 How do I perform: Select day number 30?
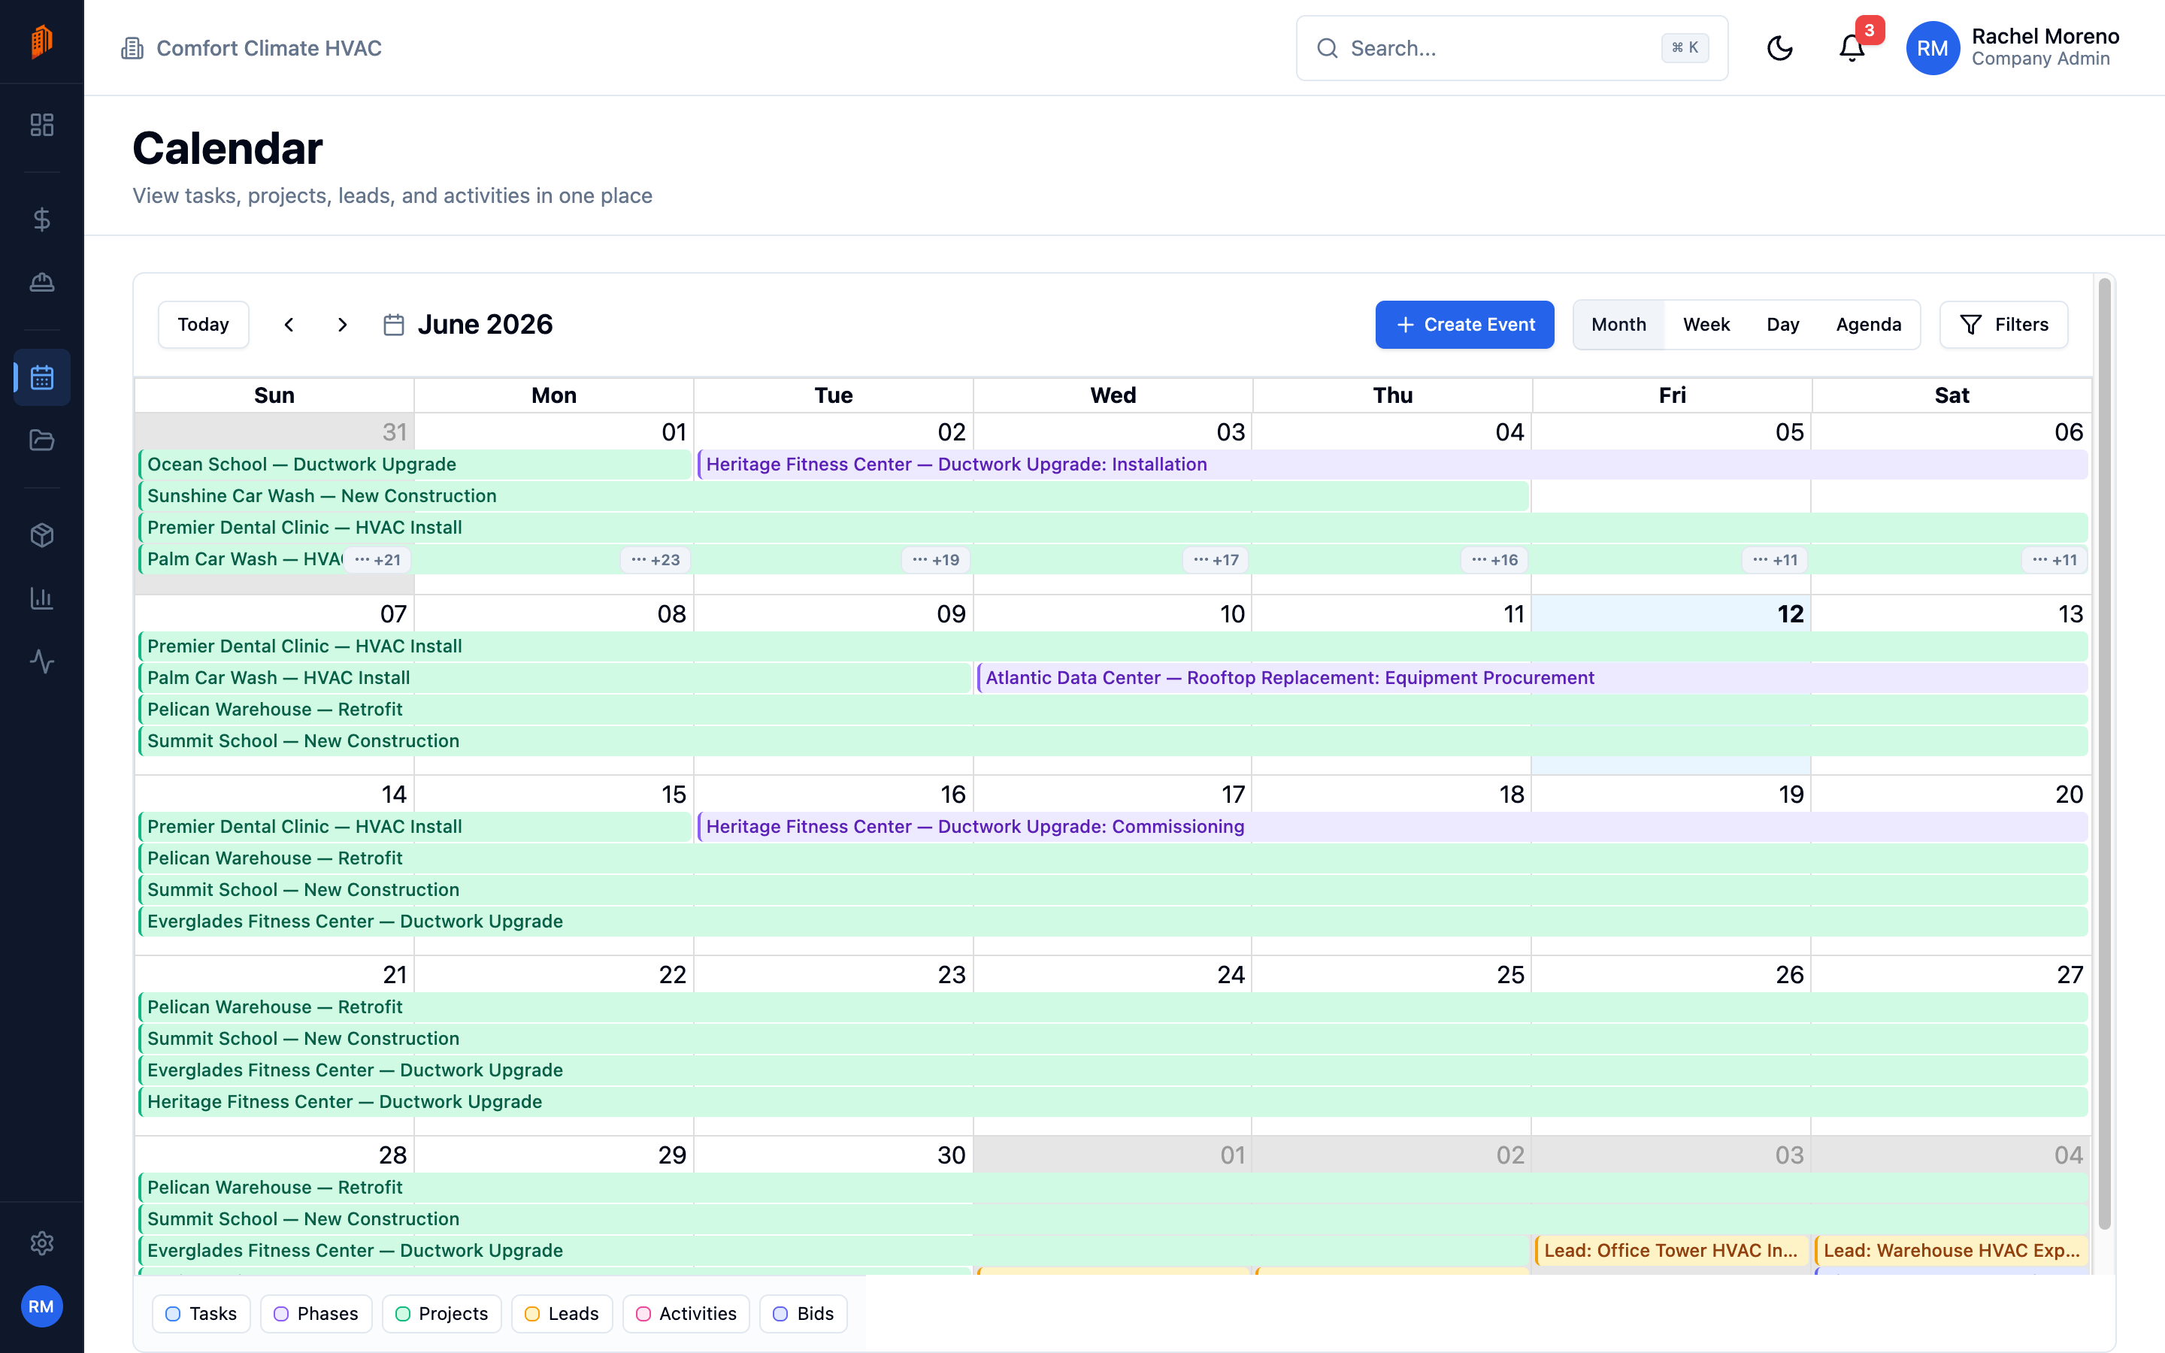point(951,1155)
